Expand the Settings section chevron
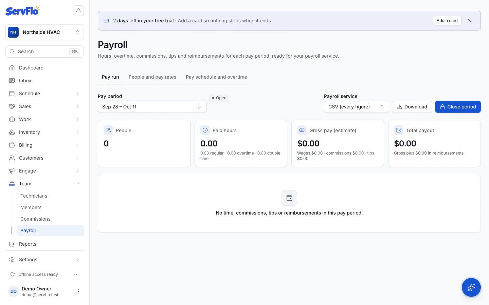489x305 pixels. tap(78, 260)
